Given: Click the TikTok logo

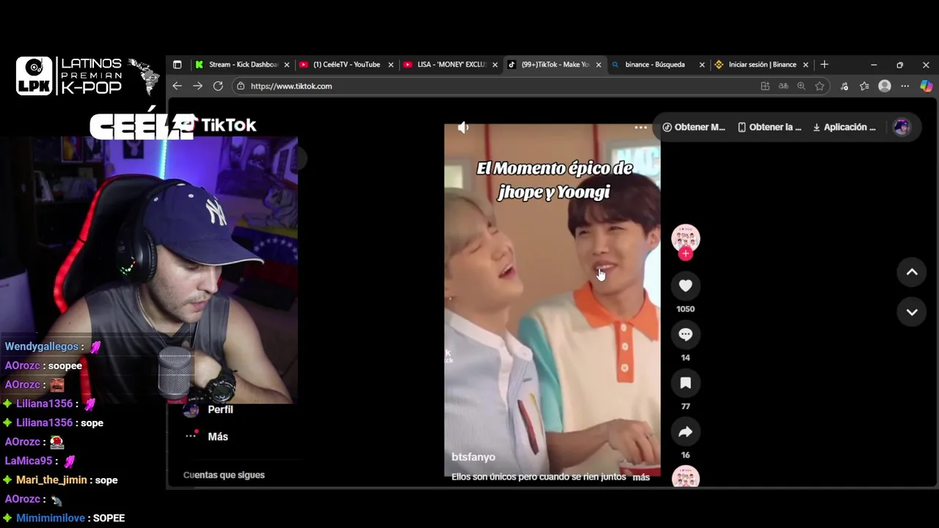Looking at the screenshot, I should click(220, 125).
